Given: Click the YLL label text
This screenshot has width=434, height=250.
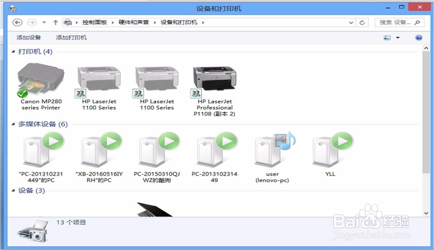Looking at the screenshot, I should click(x=330, y=174).
